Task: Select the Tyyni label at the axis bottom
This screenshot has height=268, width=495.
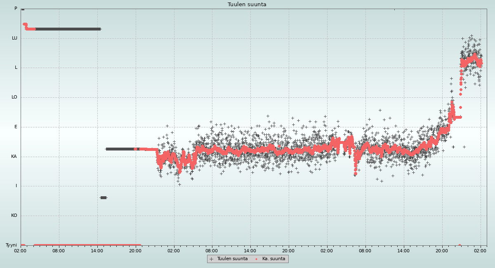Action: click(11, 245)
